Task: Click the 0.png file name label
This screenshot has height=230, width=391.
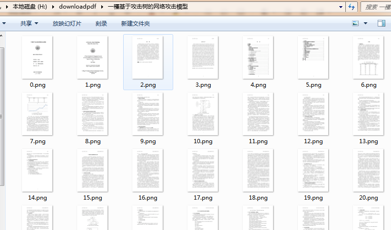Action: (x=38, y=85)
